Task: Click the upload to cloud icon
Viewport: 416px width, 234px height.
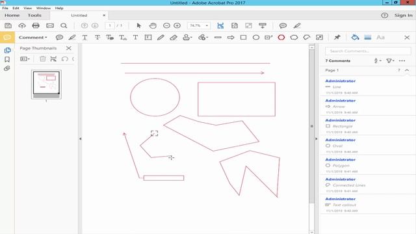Action: (22, 25)
